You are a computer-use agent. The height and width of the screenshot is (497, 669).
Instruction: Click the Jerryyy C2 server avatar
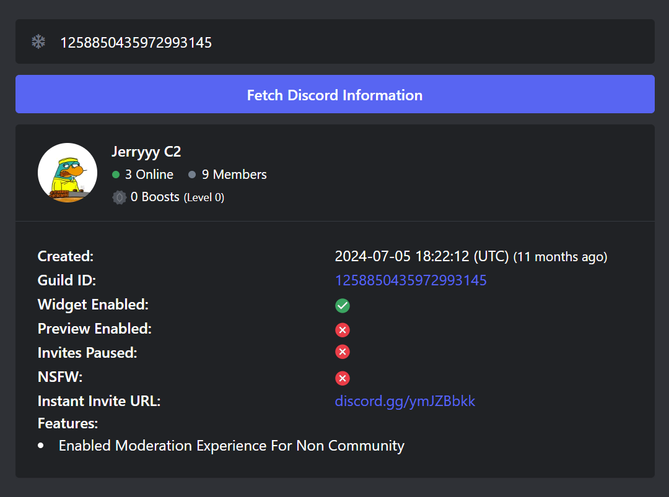click(x=68, y=173)
